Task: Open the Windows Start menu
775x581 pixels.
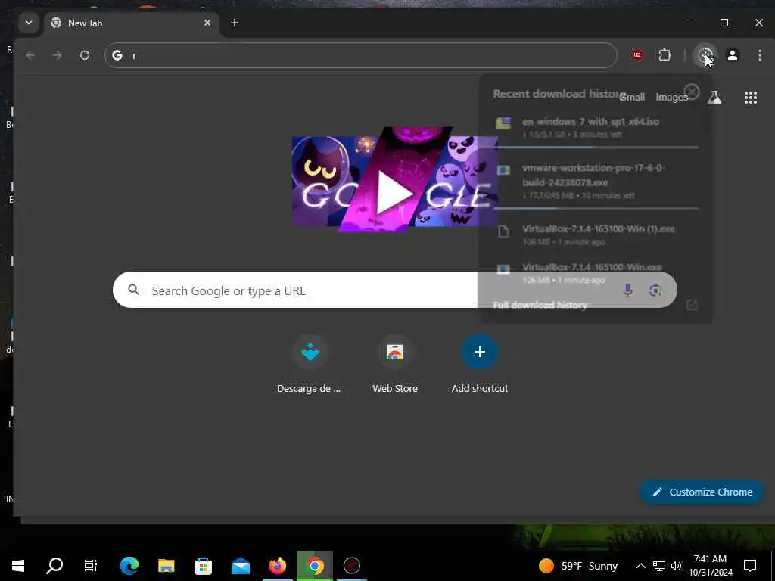Action: [18, 566]
